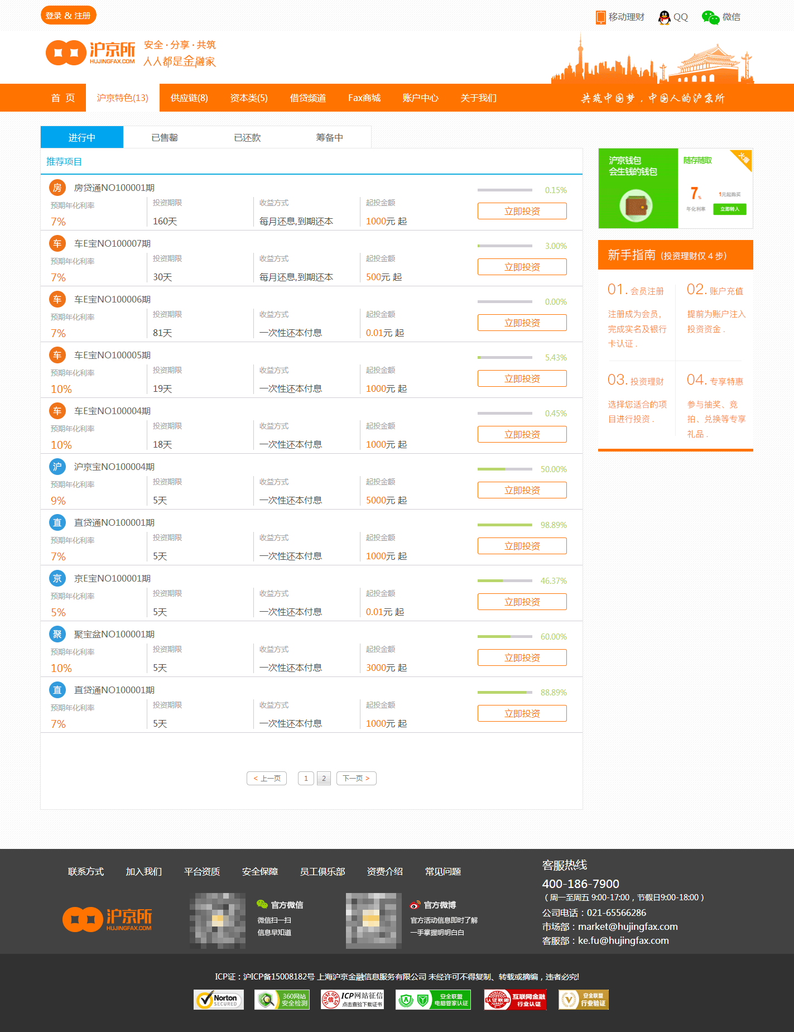Click the 360 website security badge
The height and width of the screenshot is (1032, 794).
pyautogui.click(x=282, y=1000)
